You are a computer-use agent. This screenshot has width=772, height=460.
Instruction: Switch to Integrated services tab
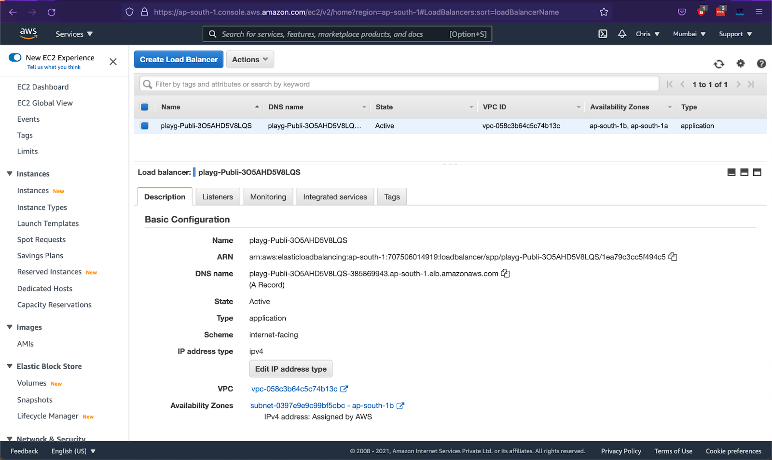(x=335, y=197)
